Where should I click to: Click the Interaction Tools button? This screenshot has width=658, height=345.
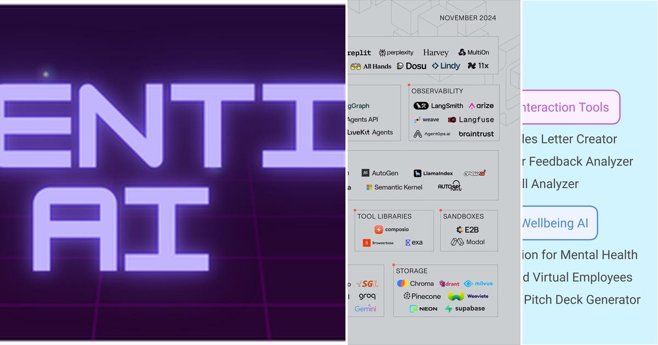(x=567, y=107)
